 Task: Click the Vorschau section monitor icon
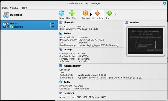127,22
